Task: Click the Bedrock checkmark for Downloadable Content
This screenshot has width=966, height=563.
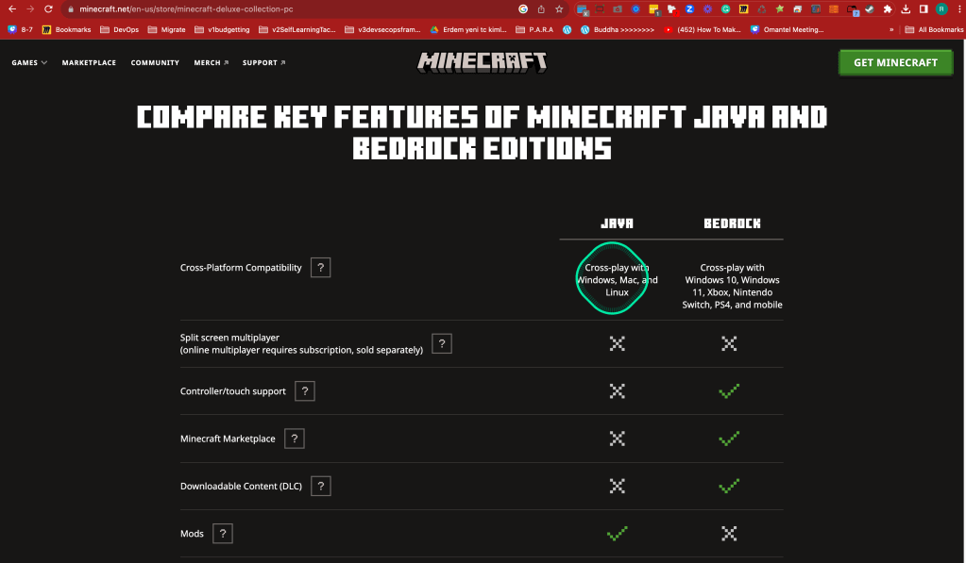Action: [729, 486]
